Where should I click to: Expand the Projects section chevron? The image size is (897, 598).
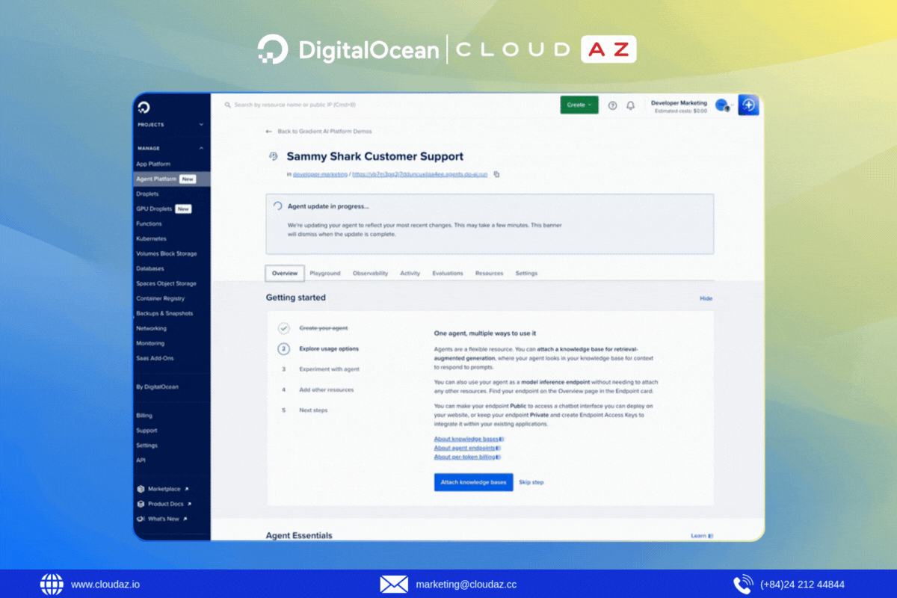point(200,125)
